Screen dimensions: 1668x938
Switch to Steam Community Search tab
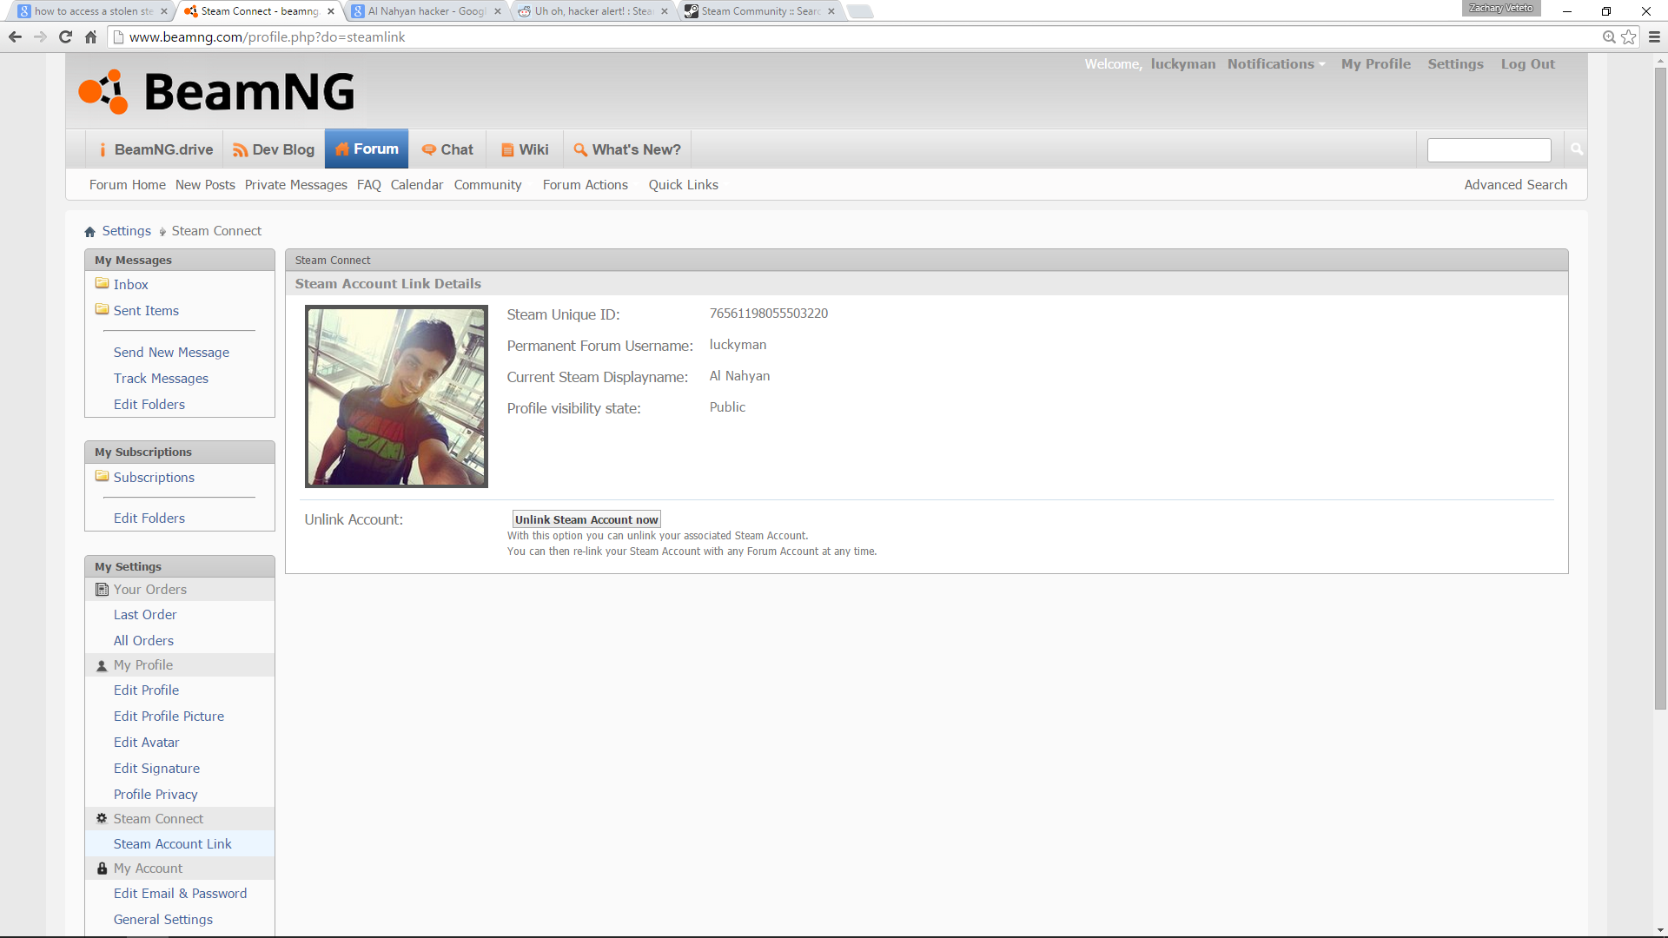759,11
